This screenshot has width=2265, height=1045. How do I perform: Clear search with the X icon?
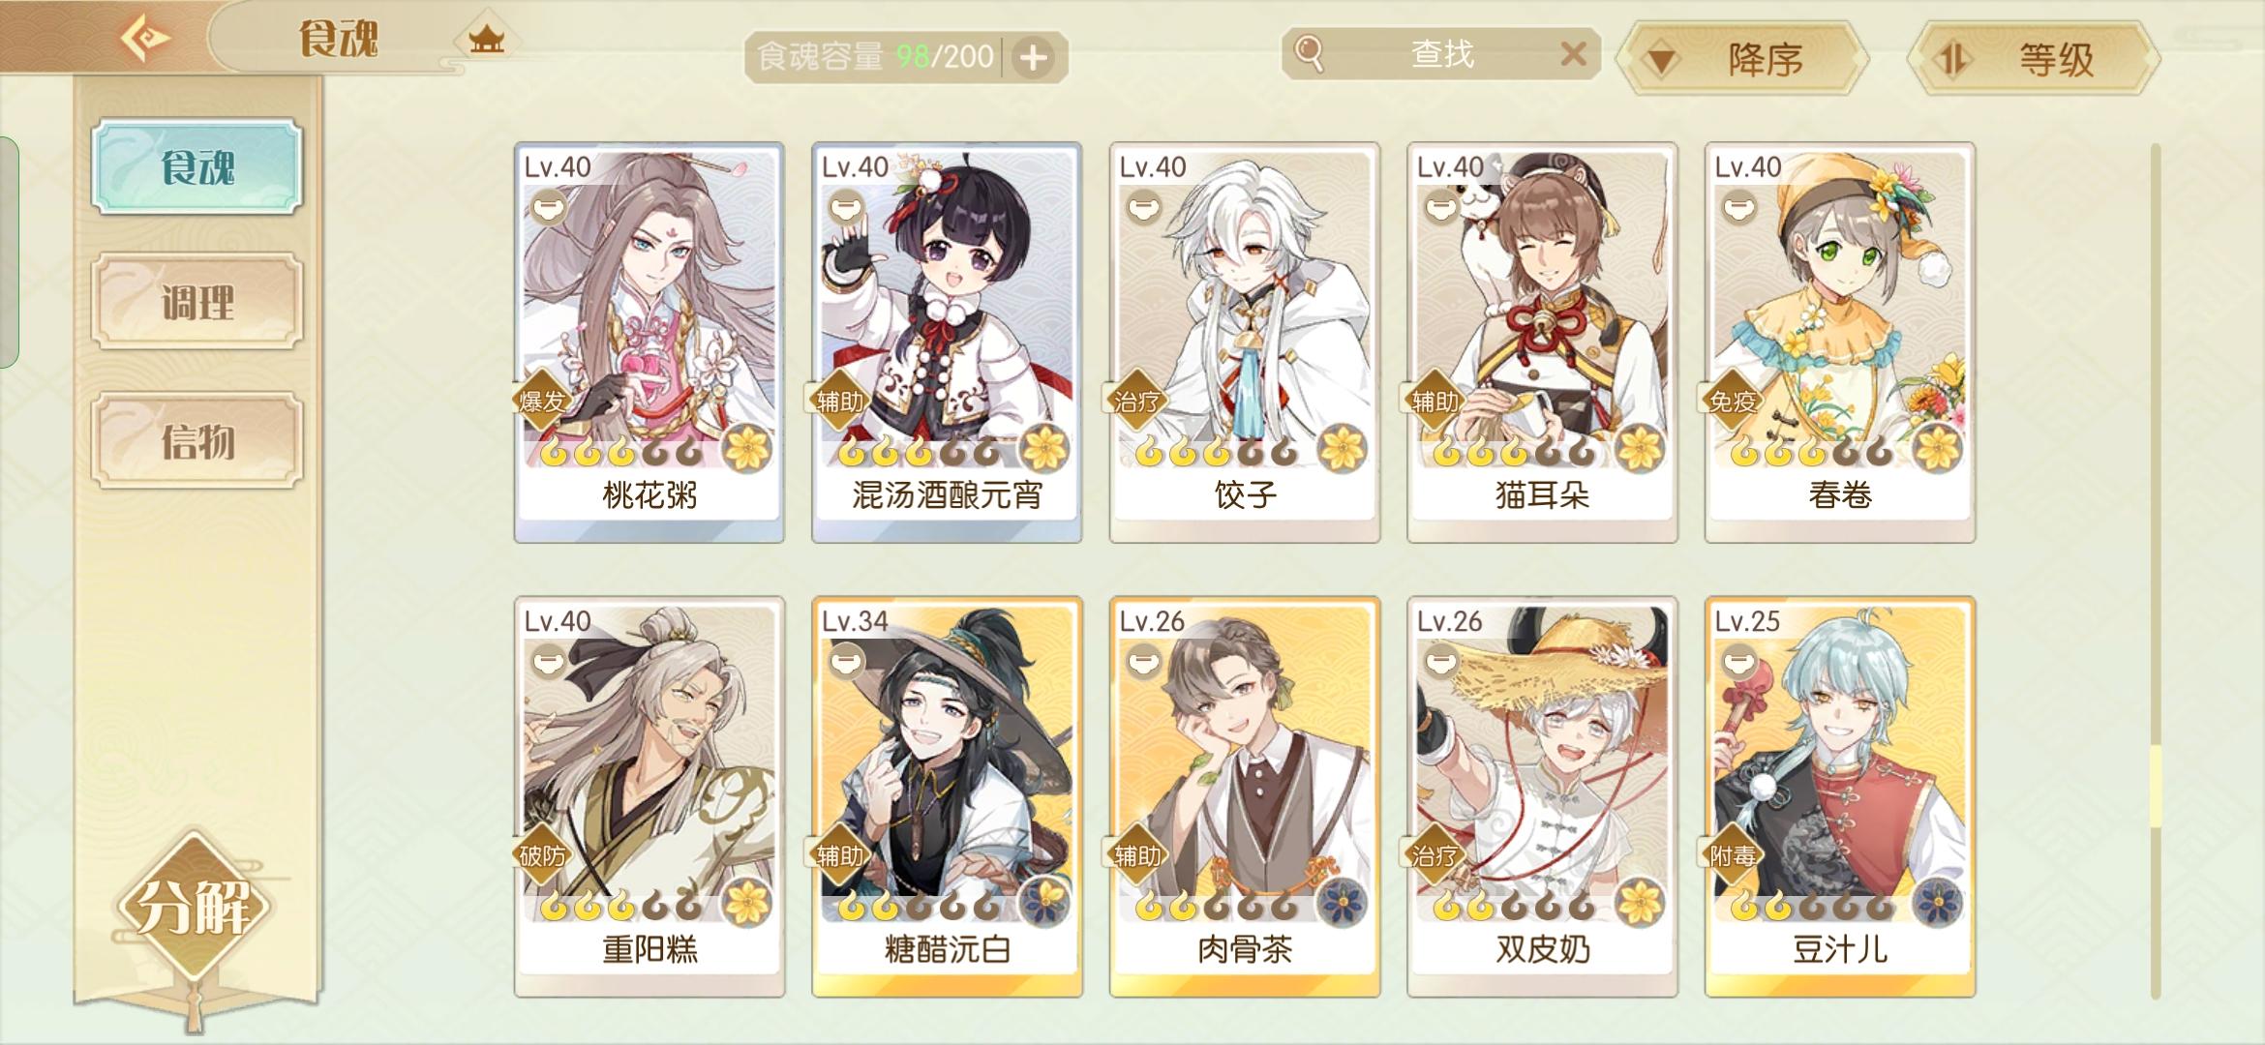click(x=1574, y=53)
